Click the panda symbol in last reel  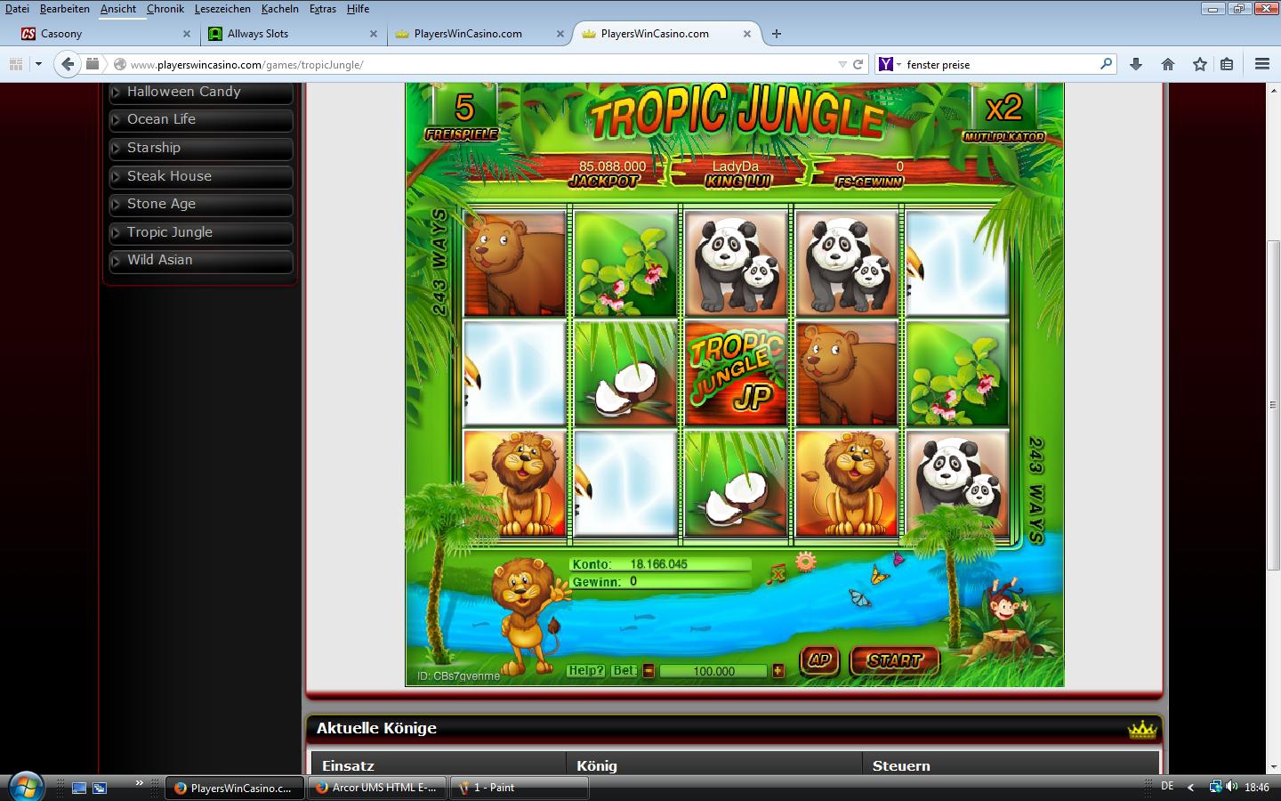956,483
